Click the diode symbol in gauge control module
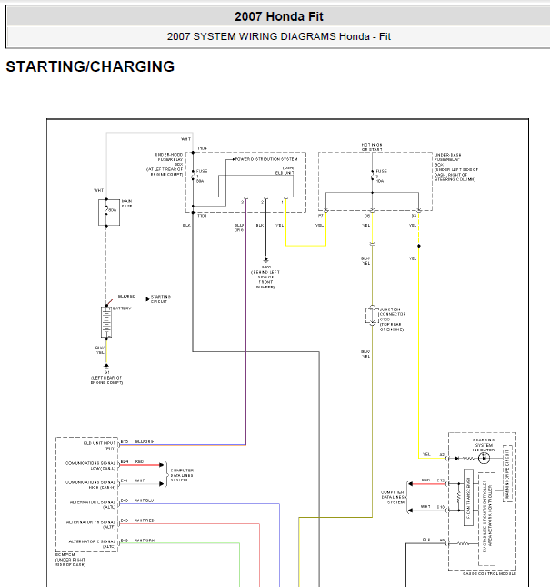The width and height of the screenshot is (550, 587). pyautogui.click(x=457, y=458)
